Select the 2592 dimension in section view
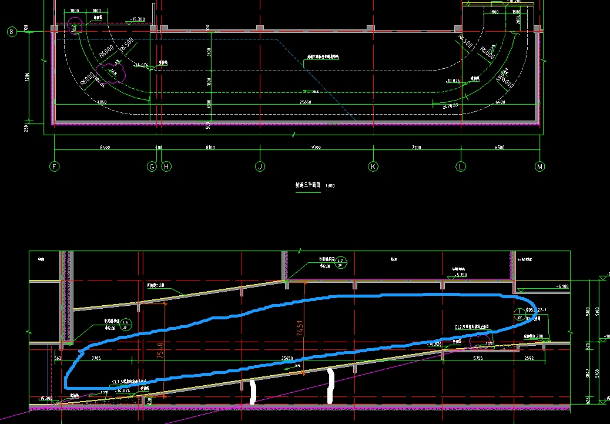610x424 pixels. point(529,358)
